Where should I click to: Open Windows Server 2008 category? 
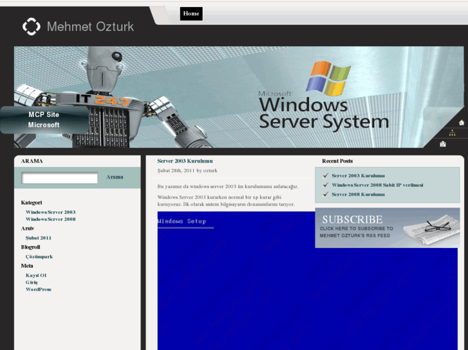[x=50, y=219]
